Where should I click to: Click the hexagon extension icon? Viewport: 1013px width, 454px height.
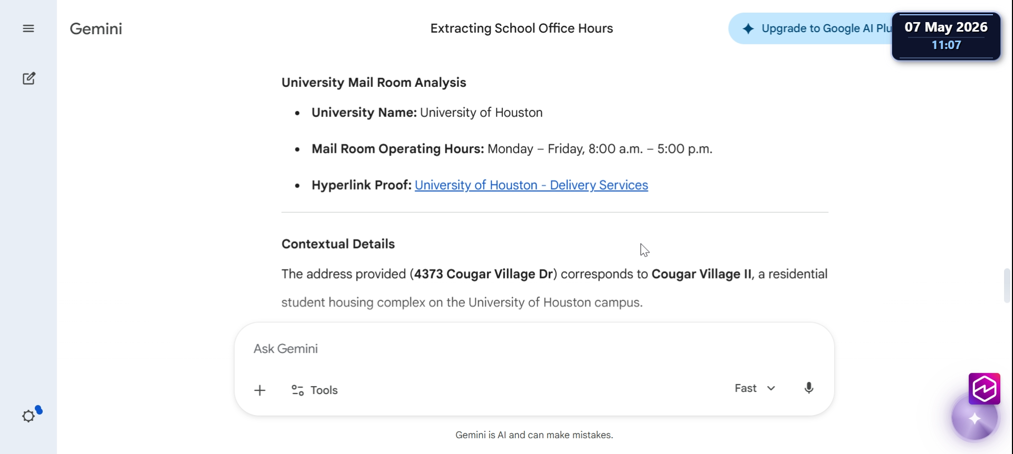[x=985, y=389]
